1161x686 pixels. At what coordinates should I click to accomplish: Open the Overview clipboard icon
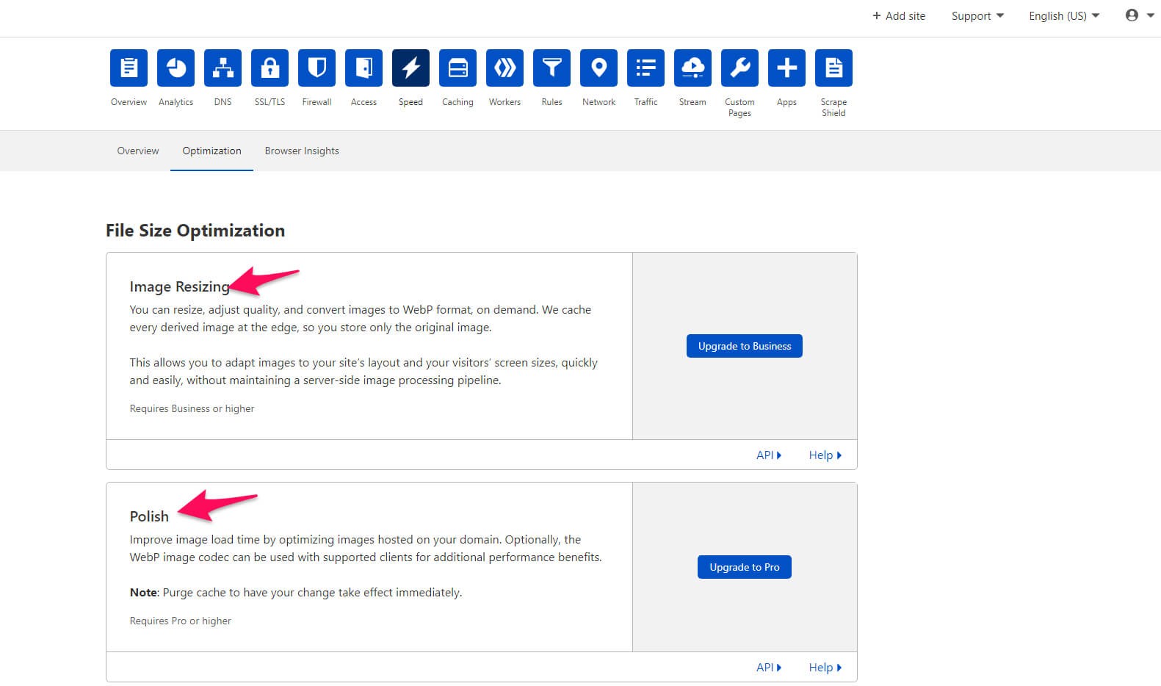click(x=129, y=68)
